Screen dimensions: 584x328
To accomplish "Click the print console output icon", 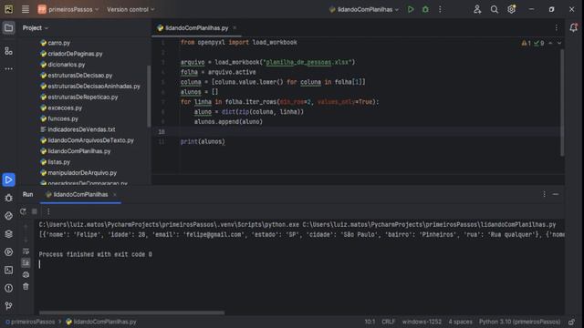I will pos(26,275).
